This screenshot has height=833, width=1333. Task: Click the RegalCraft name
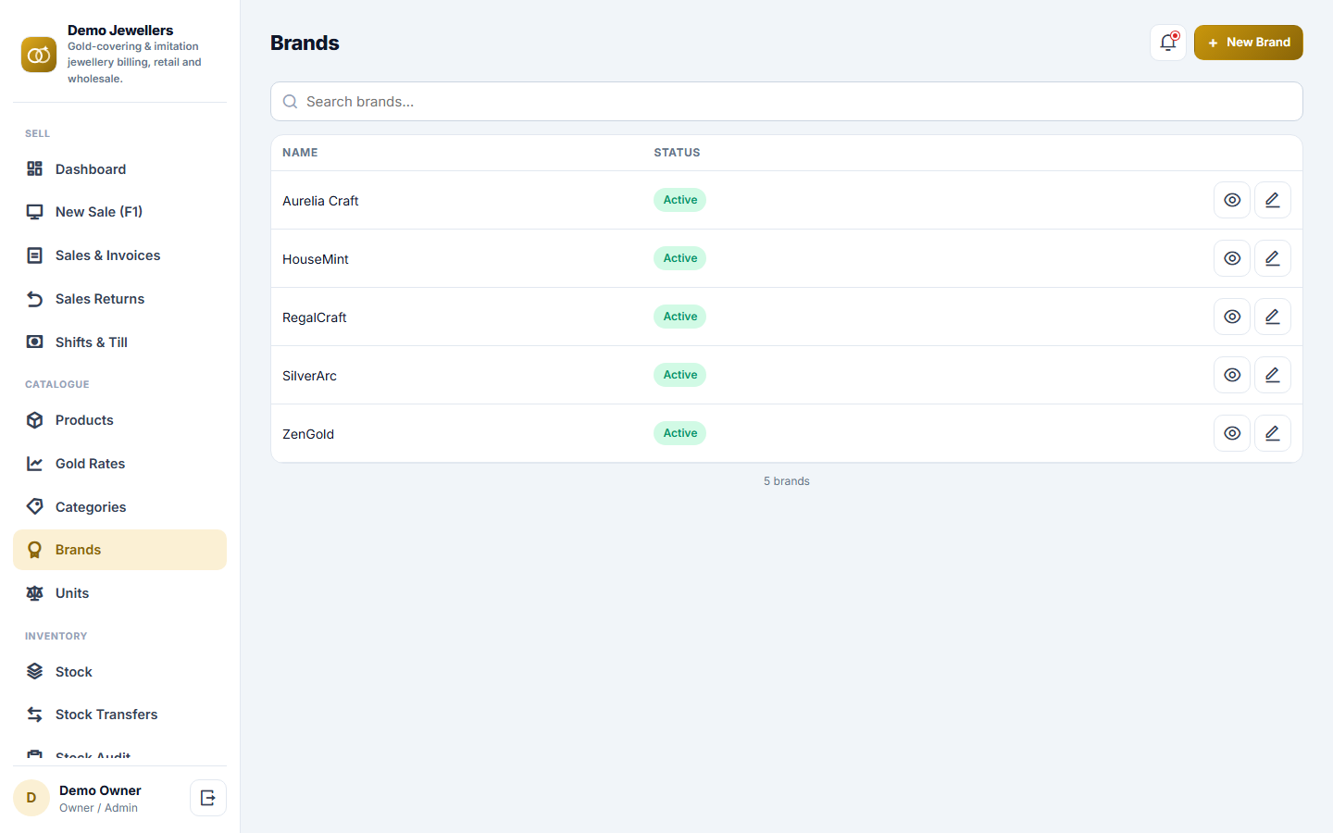pos(315,317)
